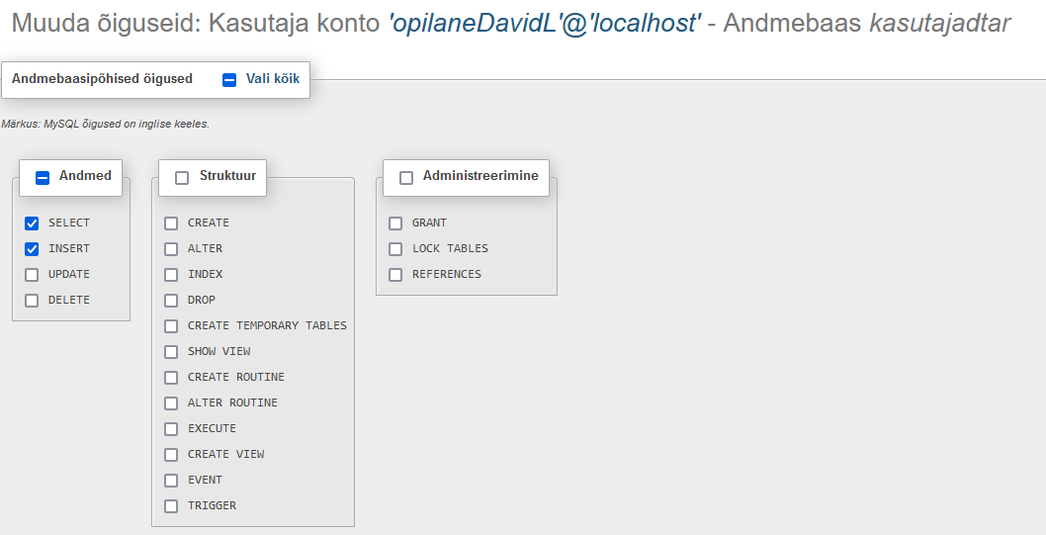The image size is (1046, 535).
Task: Check the GRANT privilege box
Action: 395,223
